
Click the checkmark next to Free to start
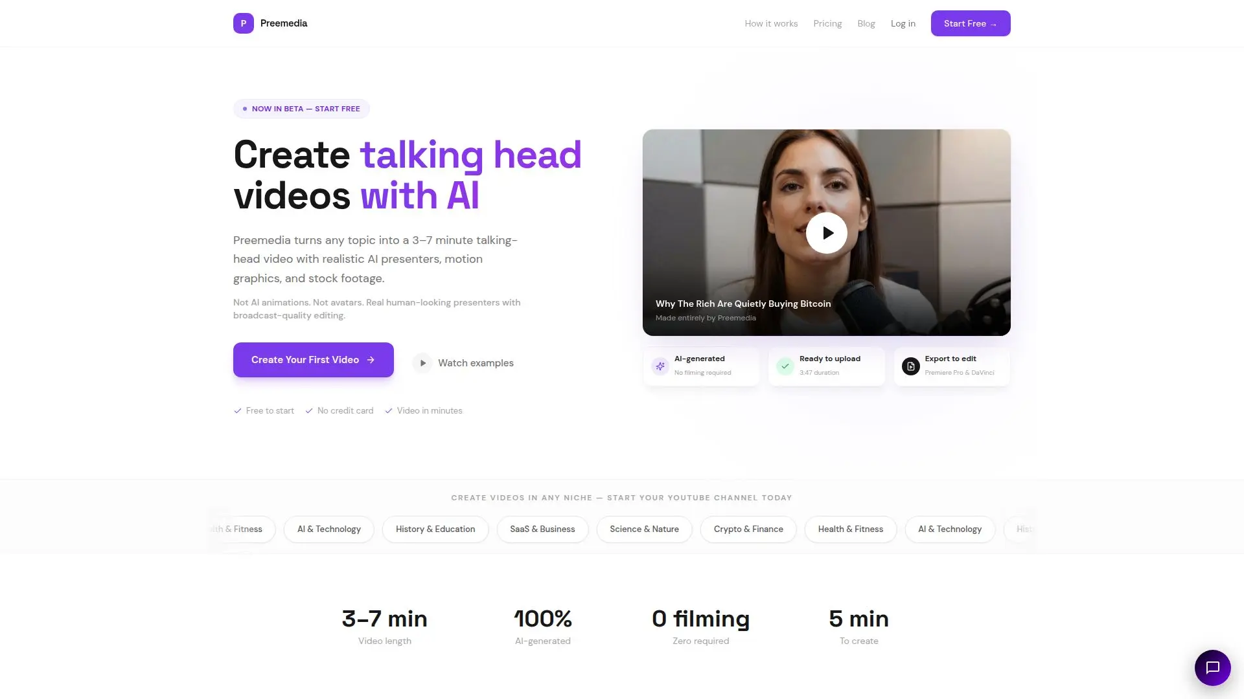pos(238,411)
